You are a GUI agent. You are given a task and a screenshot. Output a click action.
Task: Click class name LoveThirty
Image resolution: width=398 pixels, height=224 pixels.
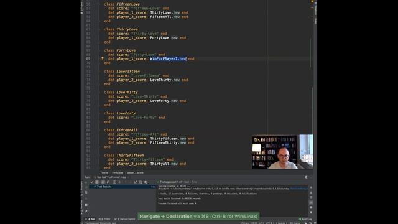click(x=127, y=93)
